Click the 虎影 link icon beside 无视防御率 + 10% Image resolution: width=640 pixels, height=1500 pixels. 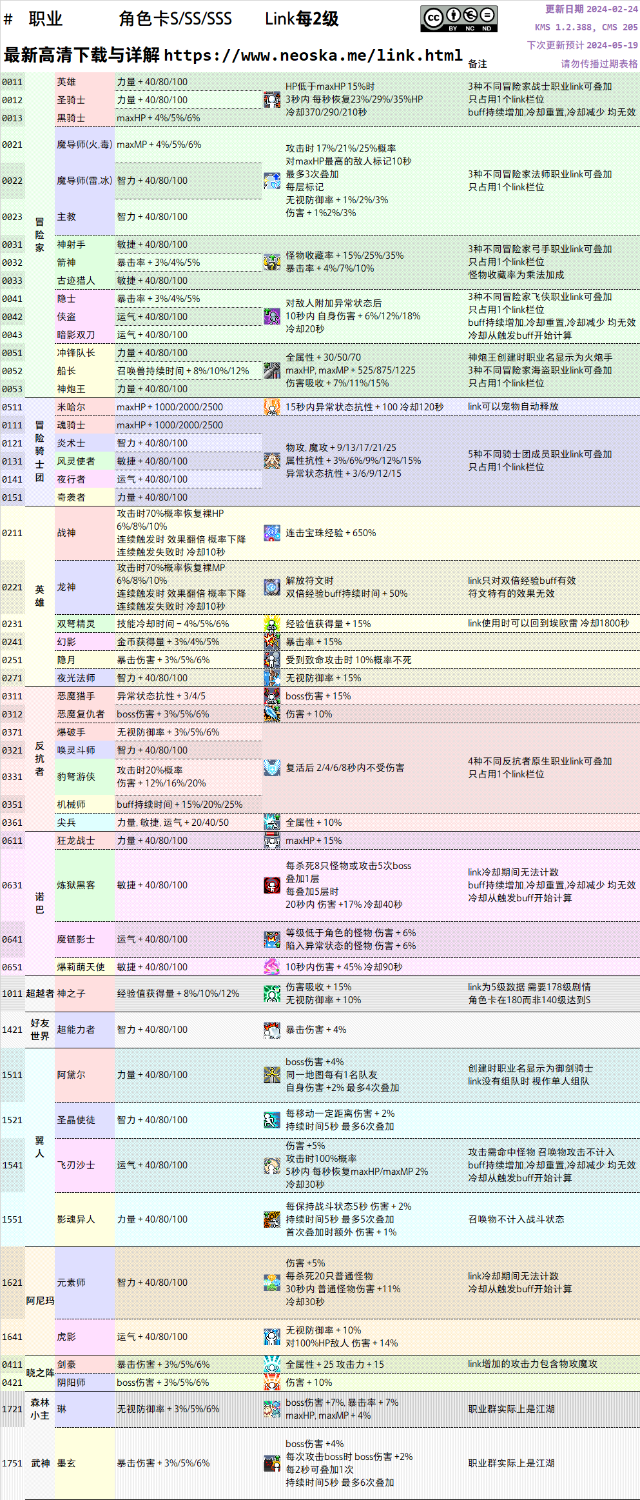(272, 1337)
